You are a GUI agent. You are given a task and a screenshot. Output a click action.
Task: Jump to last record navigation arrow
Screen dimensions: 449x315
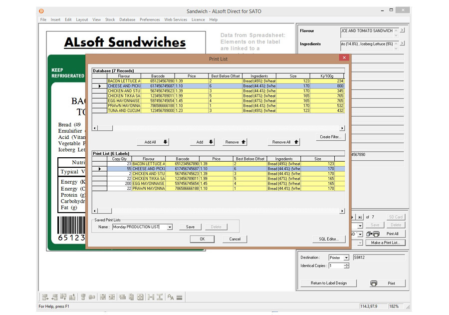[360, 217]
